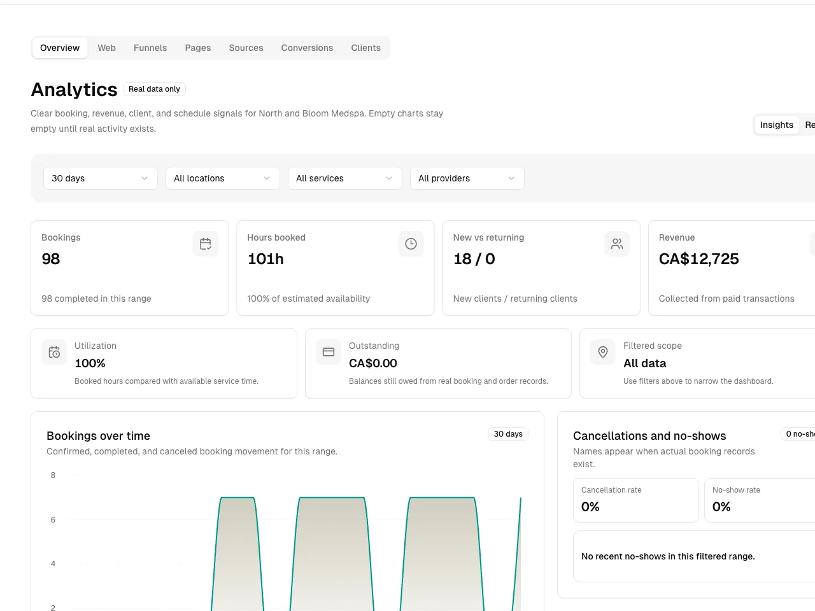The width and height of the screenshot is (815, 611).
Task: Click the calendar icon on Bookings card
Action: point(205,244)
